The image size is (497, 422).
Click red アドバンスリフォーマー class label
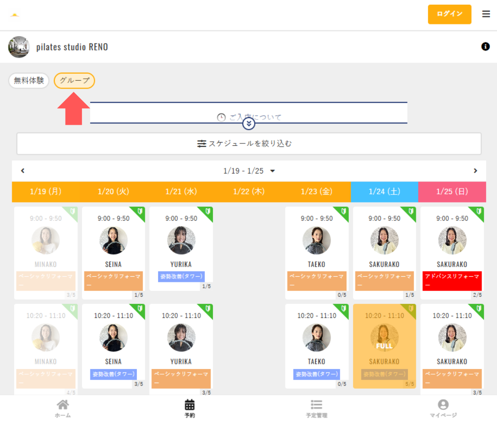pyautogui.click(x=452, y=280)
